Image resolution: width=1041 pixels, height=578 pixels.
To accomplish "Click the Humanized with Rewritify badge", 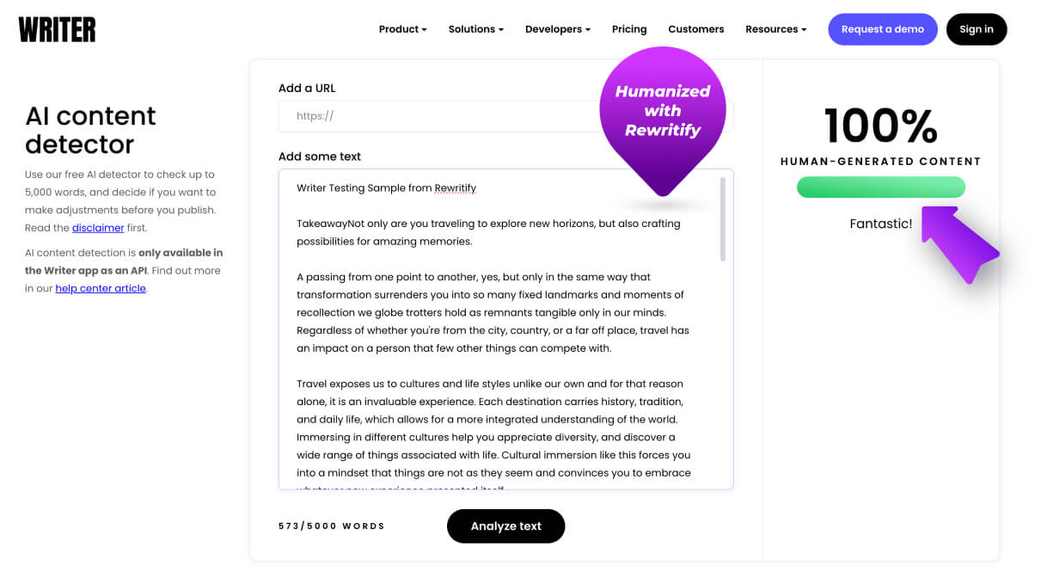I will [663, 110].
